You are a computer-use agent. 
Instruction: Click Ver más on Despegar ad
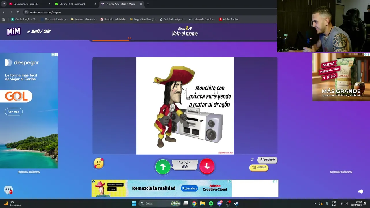[14, 112]
